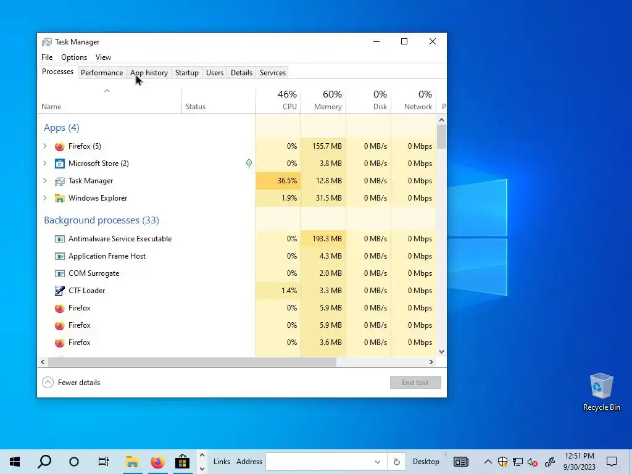Screen dimensions: 632x474
Task: Click the End task button
Action: point(415,383)
